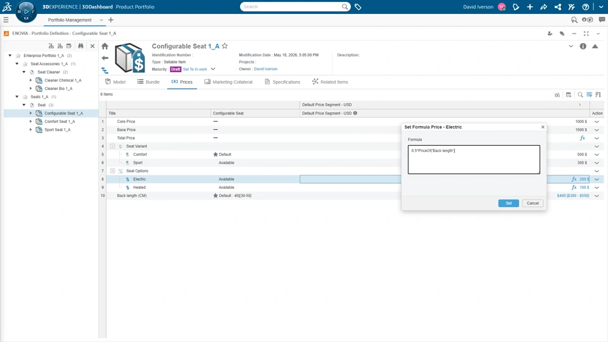Click the Base Price row title
608x342 pixels.
pyautogui.click(x=127, y=130)
